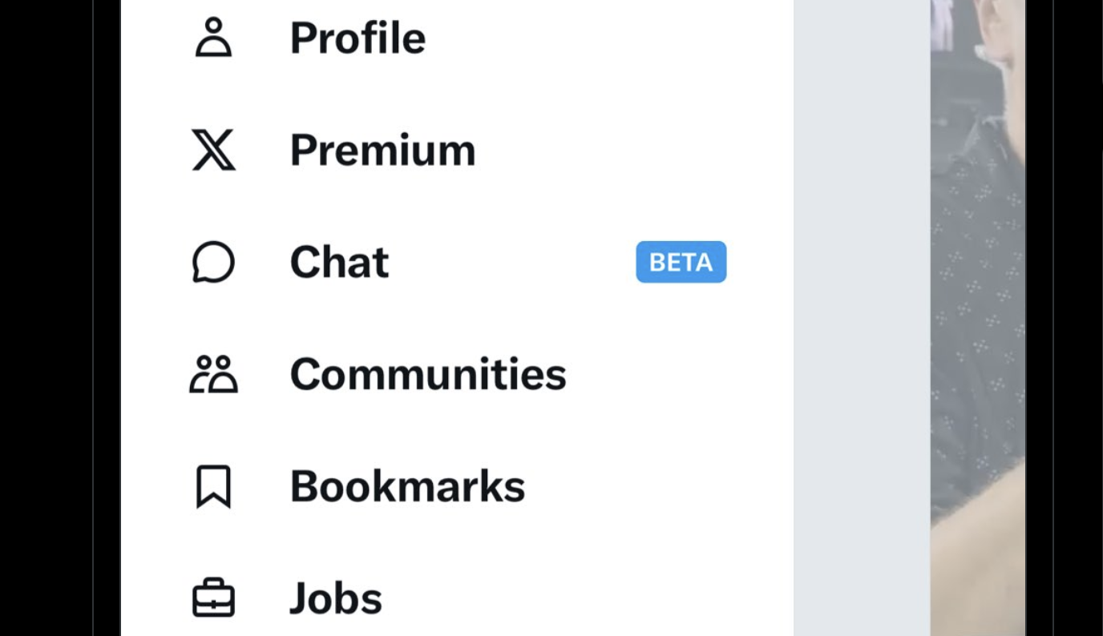The width and height of the screenshot is (1103, 636).
Task: Dismiss the drawer via the gray overlay strip
Action: pos(862,318)
